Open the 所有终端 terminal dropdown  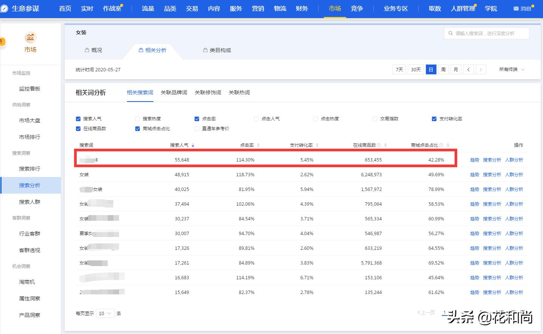511,69
